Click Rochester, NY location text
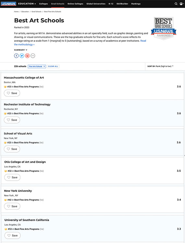 click(11, 109)
